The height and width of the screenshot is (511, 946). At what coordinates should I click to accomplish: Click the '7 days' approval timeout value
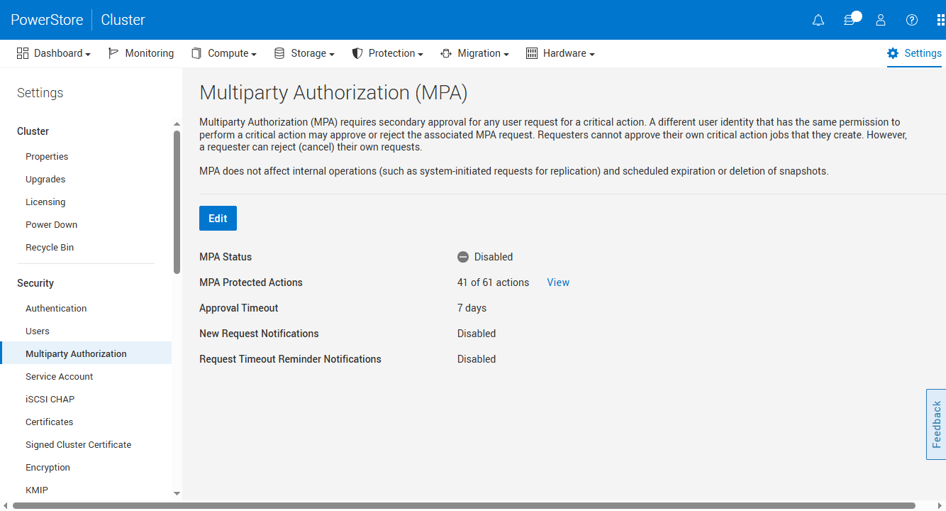pos(472,308)
